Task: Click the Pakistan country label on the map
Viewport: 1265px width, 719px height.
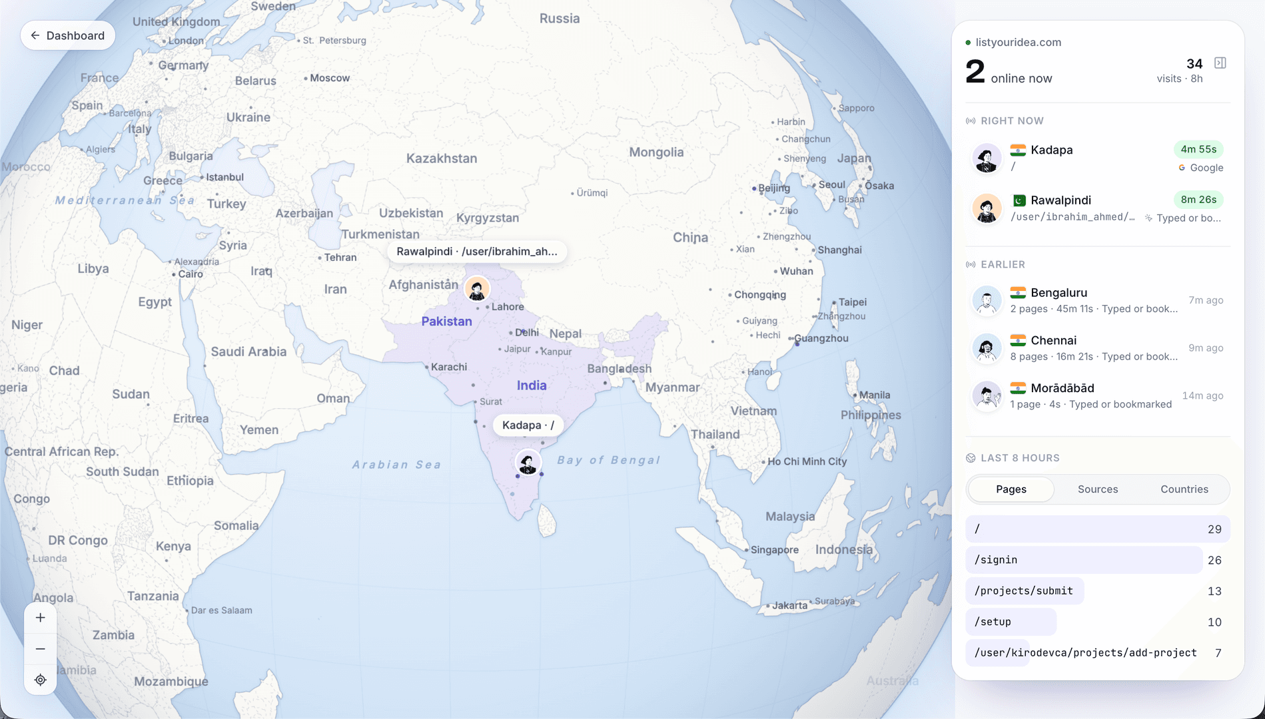Action: [446, 322]
